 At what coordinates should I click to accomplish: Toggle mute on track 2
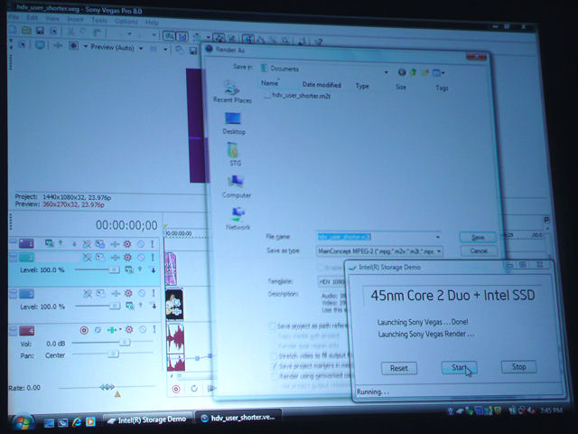tap(141, 257)
